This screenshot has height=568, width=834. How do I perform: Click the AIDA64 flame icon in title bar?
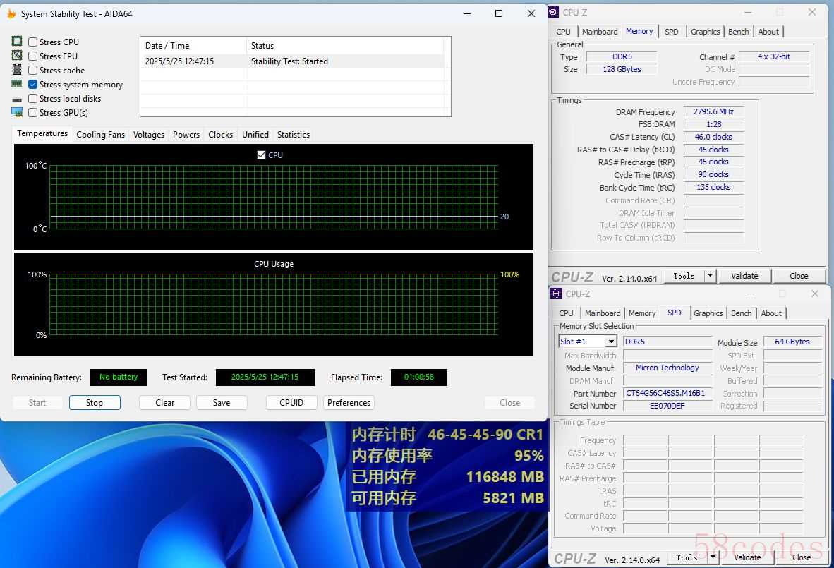point(11,14)
